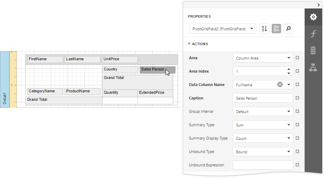Open the Area dropdown

pos(289,58)
